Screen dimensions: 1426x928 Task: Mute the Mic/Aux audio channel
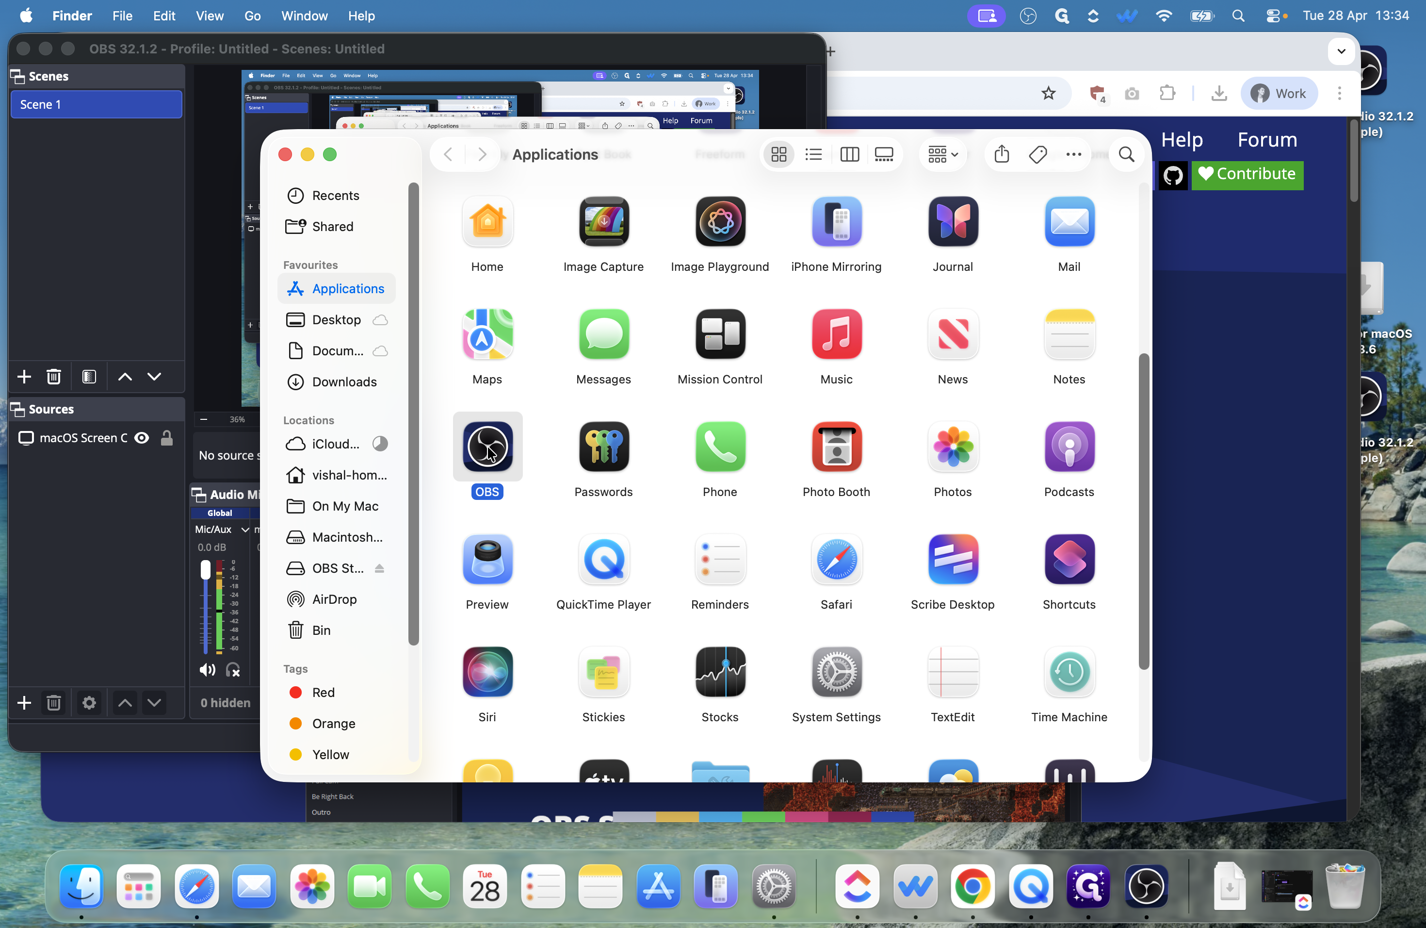click(x=207, y=670)
